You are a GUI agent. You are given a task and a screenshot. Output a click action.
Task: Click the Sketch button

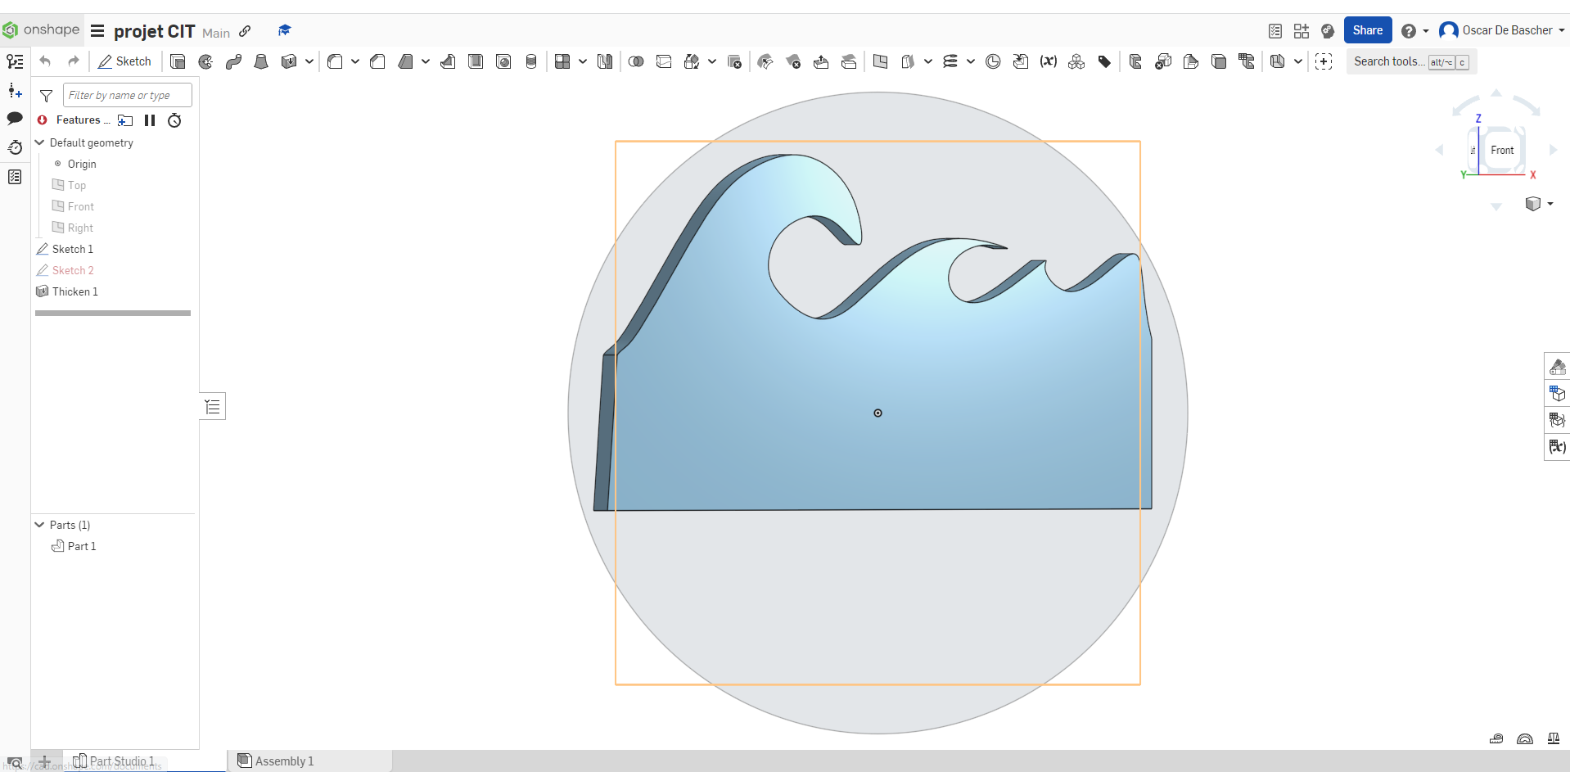point(124,61)
